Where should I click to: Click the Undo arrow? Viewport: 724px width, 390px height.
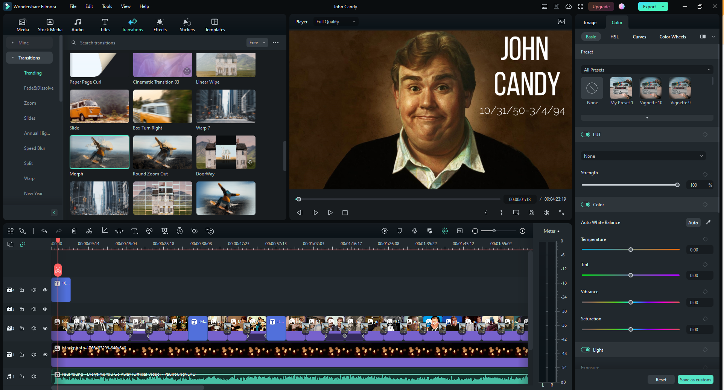44,231
